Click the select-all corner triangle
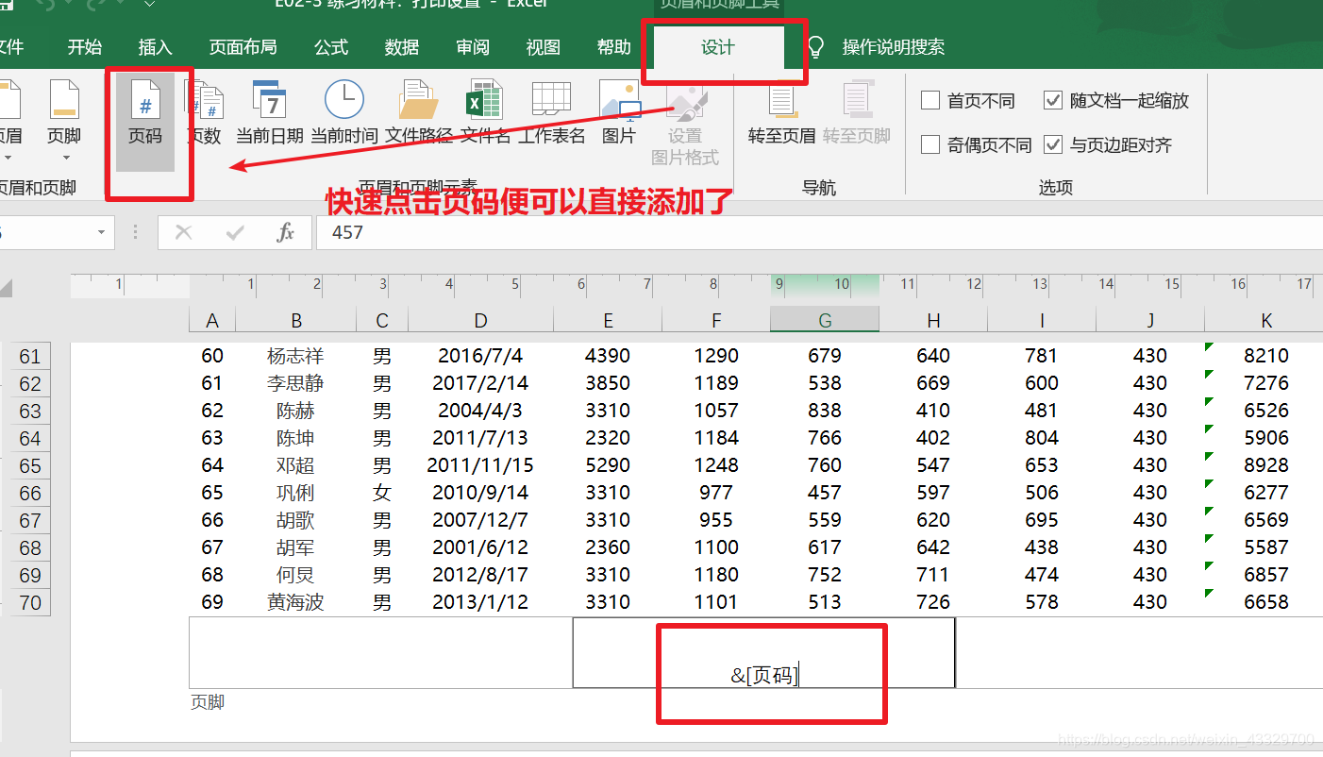The height and width of the screenshot is (757, 1323). (x=6, y=288)
